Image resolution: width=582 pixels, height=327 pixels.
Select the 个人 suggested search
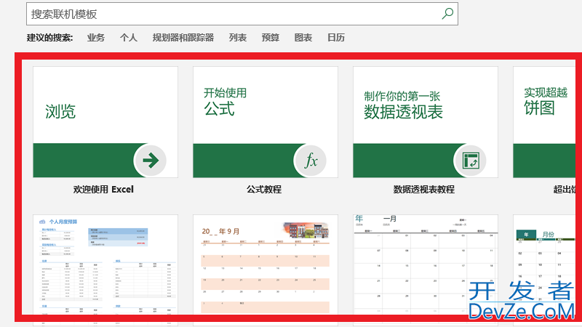[129, 38]
